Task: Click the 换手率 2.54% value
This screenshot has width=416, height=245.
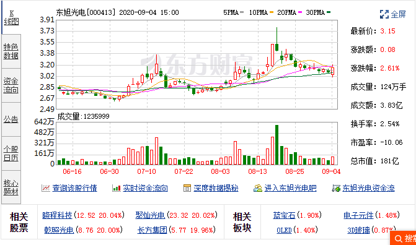Action: tap(390, 124)
